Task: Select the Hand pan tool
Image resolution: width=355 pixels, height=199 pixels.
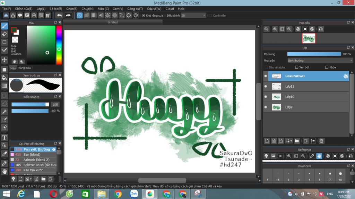Action: [5, 172]
